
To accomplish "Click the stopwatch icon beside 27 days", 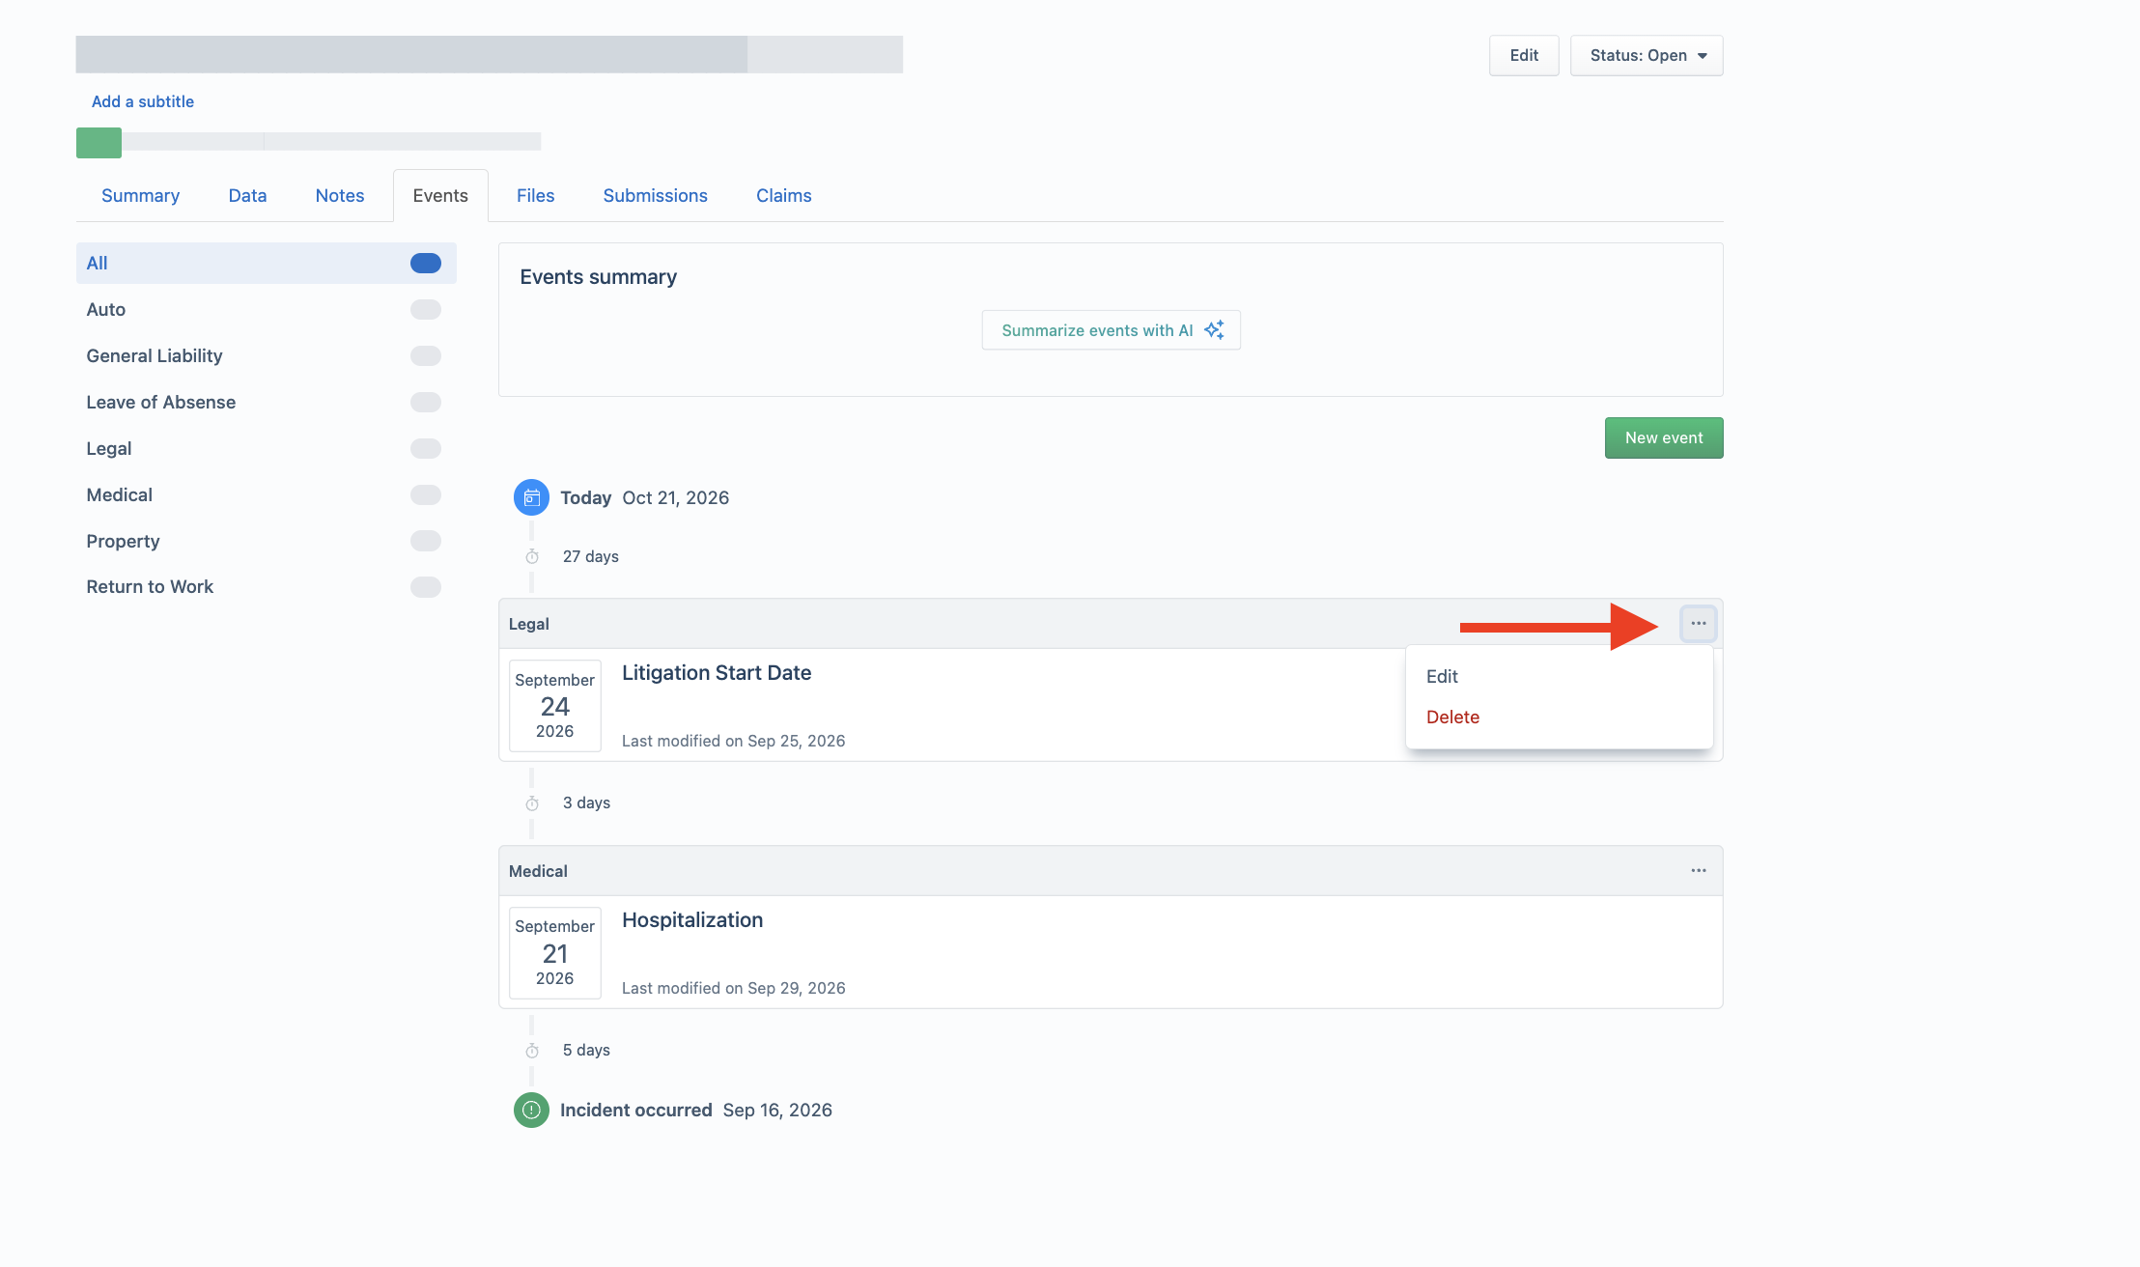I will (532, 556).
